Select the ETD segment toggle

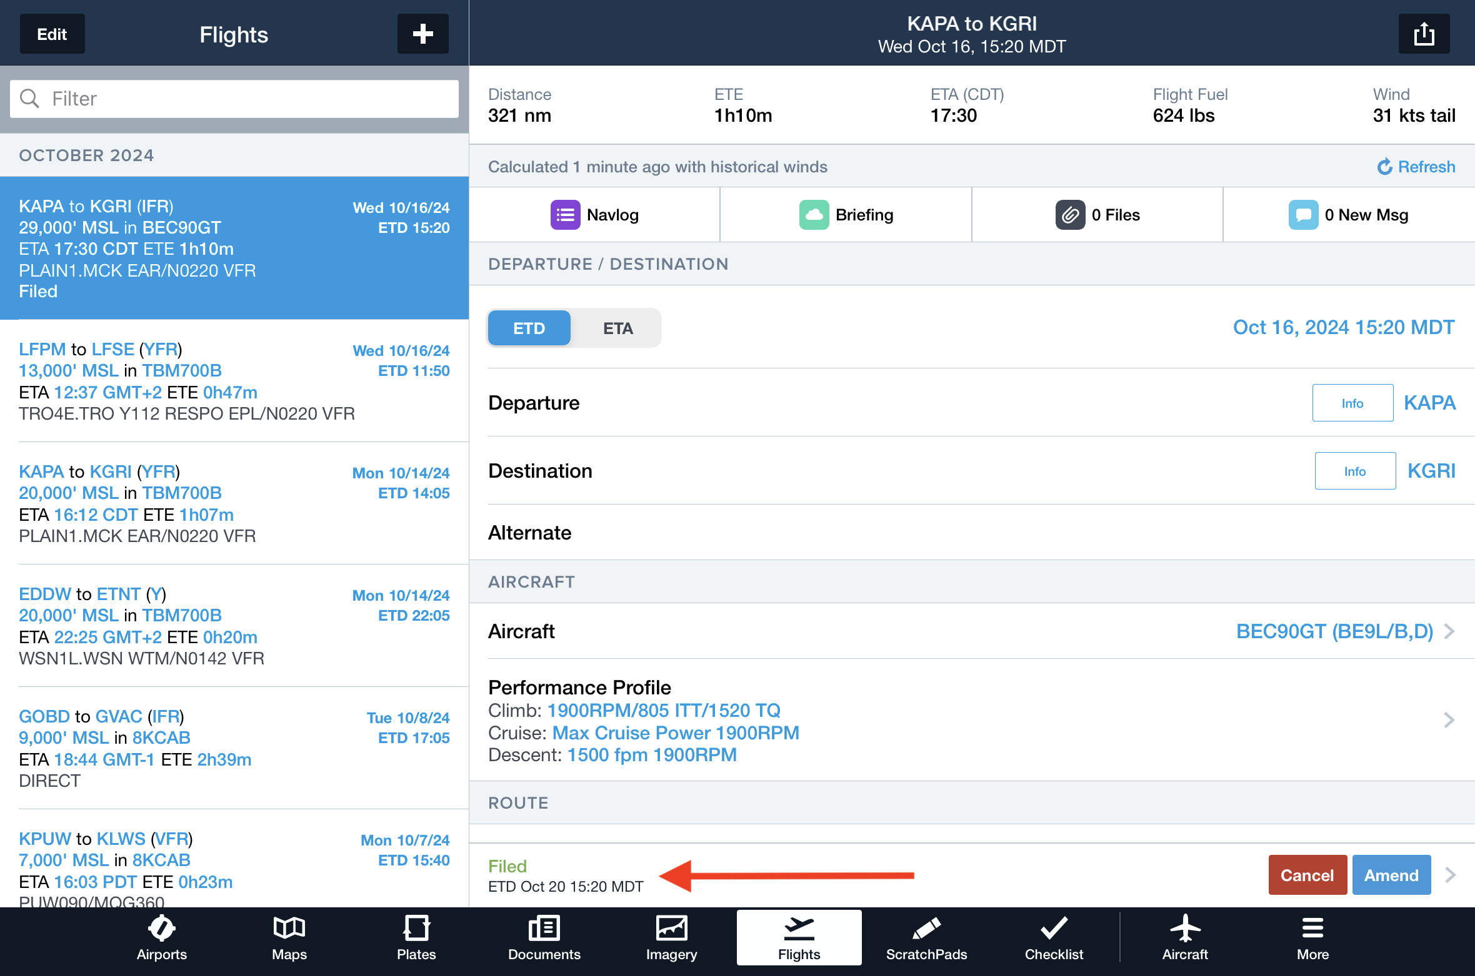(529, 328)
